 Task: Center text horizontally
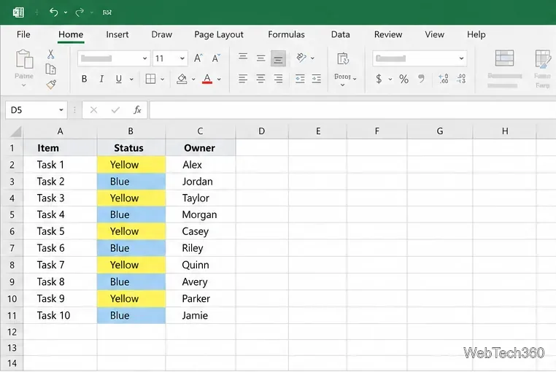pyautogui.click(x=261, y=79)
